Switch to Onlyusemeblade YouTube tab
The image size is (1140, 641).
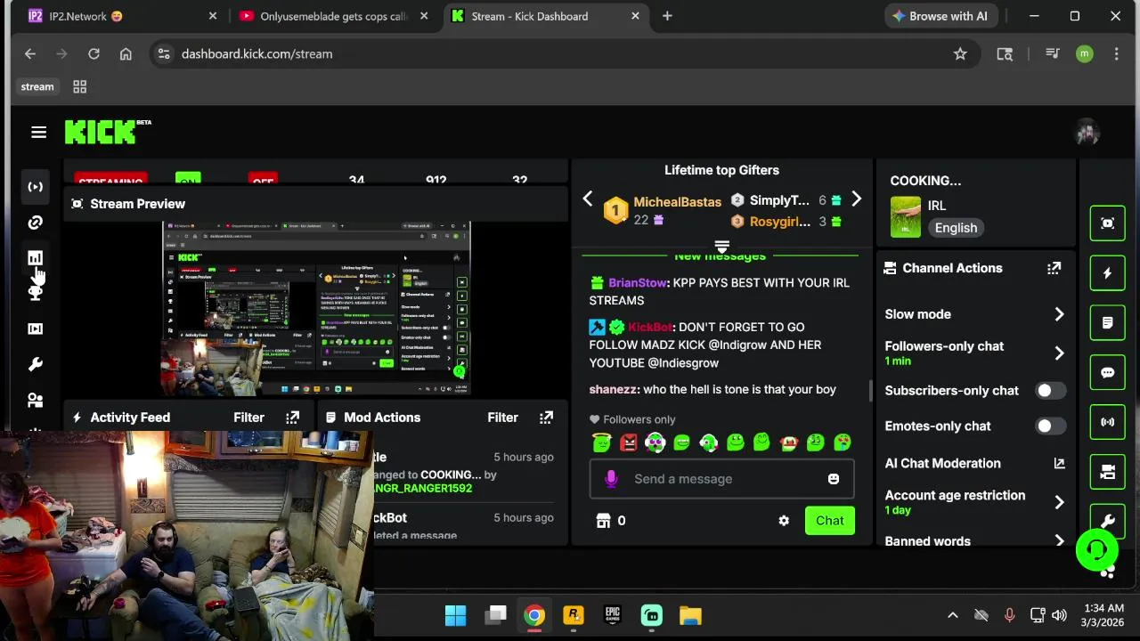pyautogui.click(x=334, y=16)
